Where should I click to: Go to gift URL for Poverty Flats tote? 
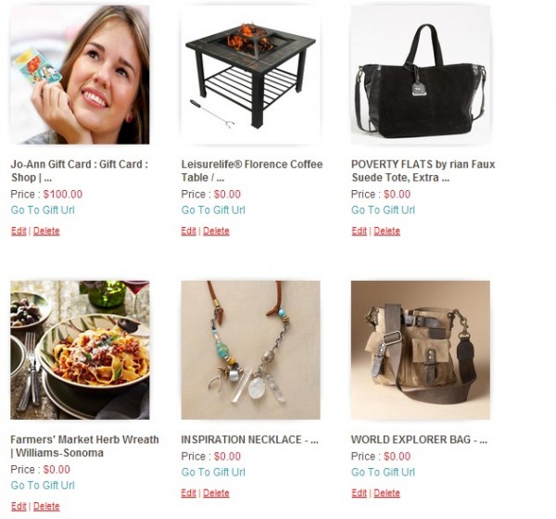click(383, 210)
